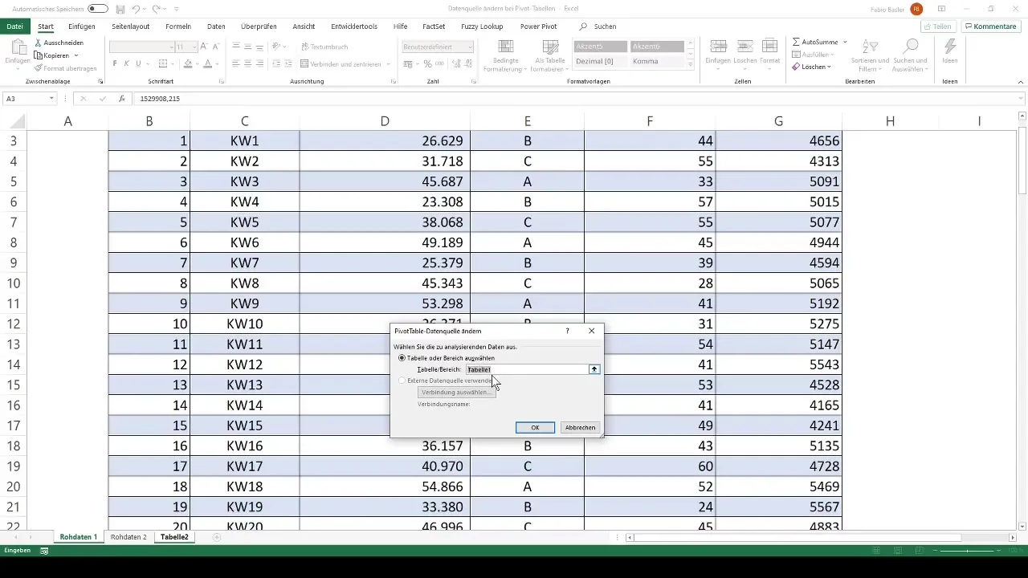Click the Format übertragen paintbrush
Viewport: 1028px width, 578px height.
coord(65,68)
